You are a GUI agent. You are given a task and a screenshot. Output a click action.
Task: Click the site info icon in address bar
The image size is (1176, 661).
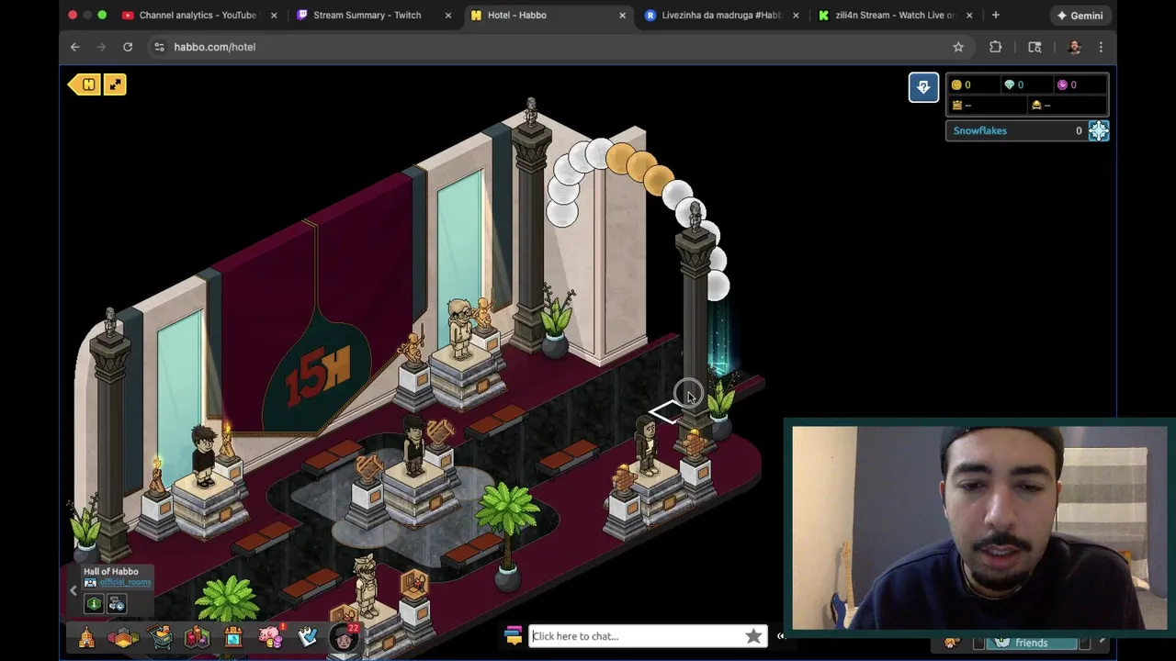159,47
